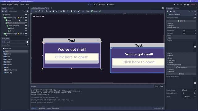This screenshot has width=198, height=111.
Task: Hide the Button node with eye icon
Action: 26,31
